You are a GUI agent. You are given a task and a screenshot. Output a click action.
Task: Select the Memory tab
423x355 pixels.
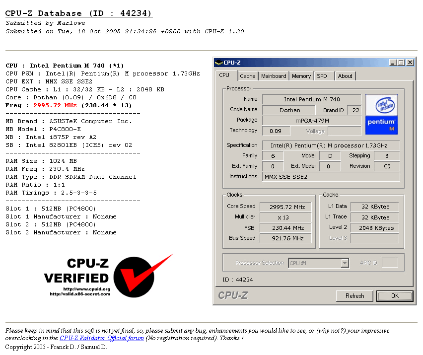(301, 76)
